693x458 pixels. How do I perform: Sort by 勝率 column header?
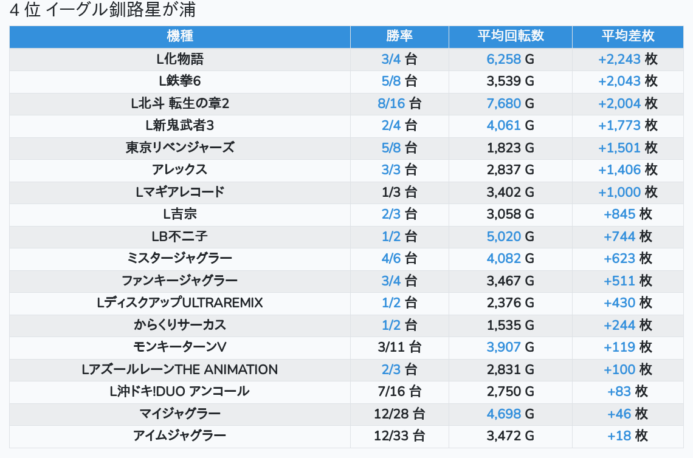(x=399, y=36)
